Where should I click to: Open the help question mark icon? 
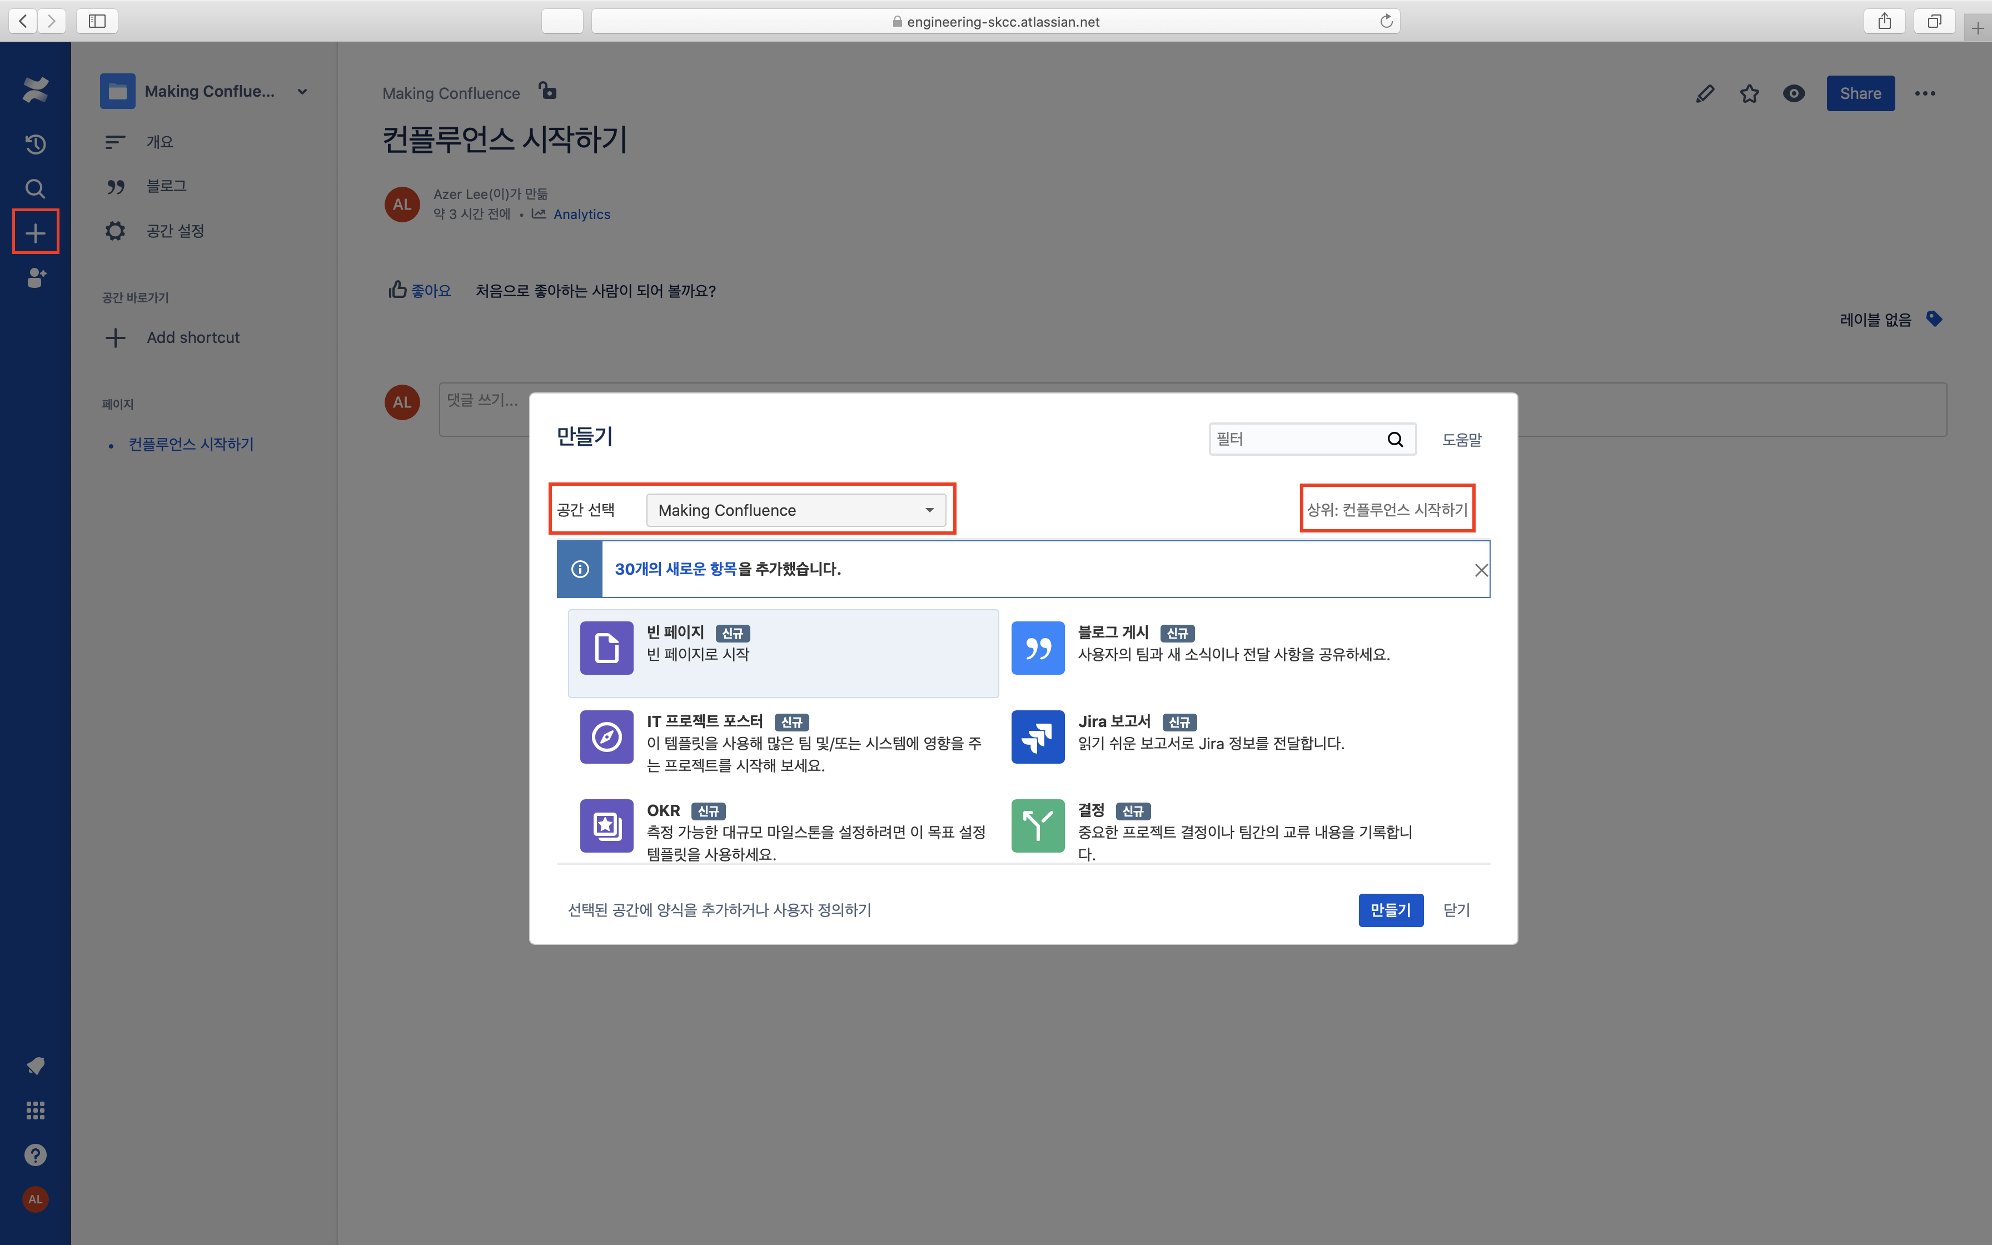pyautogui.click(x=36, y=1154)
